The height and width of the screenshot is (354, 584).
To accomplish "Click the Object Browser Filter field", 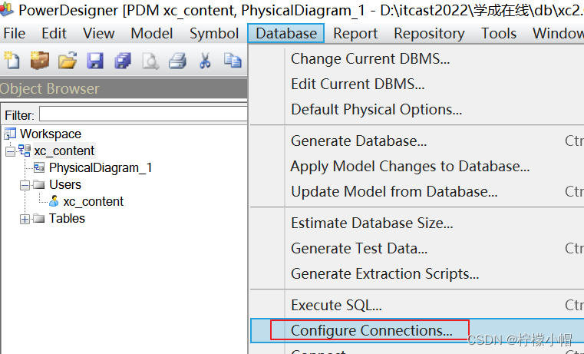I will coord(143,114).
